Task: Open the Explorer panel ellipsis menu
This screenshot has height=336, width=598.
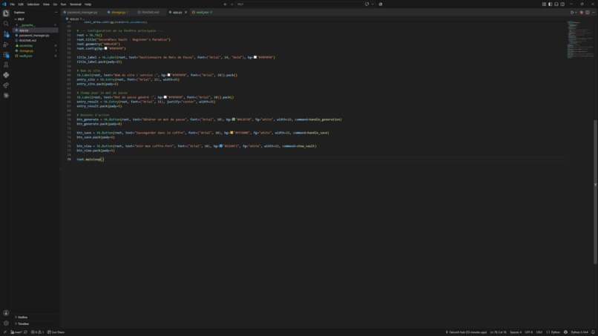Action: (x=56, y=12)
